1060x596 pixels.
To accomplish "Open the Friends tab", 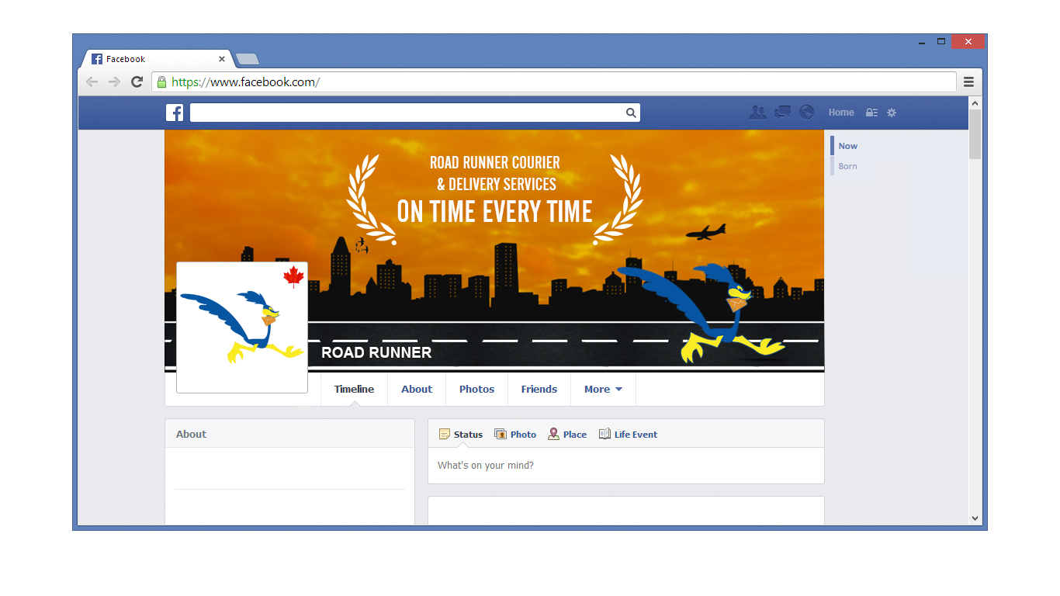I will pyautogui.click(x=539, y=390).
